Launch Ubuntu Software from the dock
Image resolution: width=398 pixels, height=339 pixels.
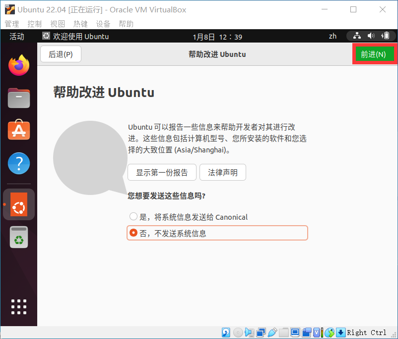(18, 130)
